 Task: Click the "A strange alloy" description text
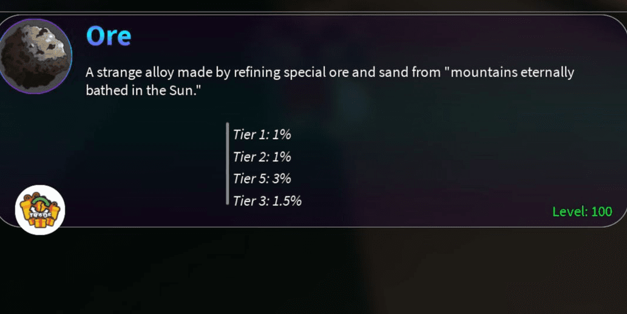coord(130,72)
